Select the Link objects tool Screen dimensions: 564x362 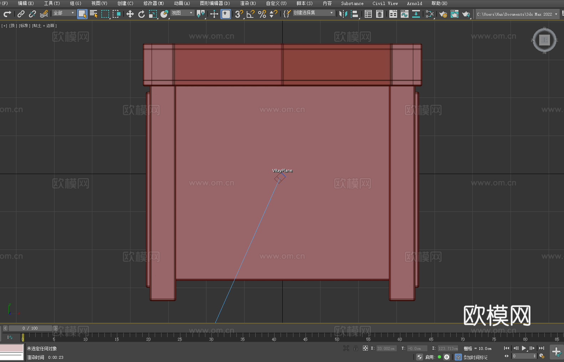pos(21,14)
